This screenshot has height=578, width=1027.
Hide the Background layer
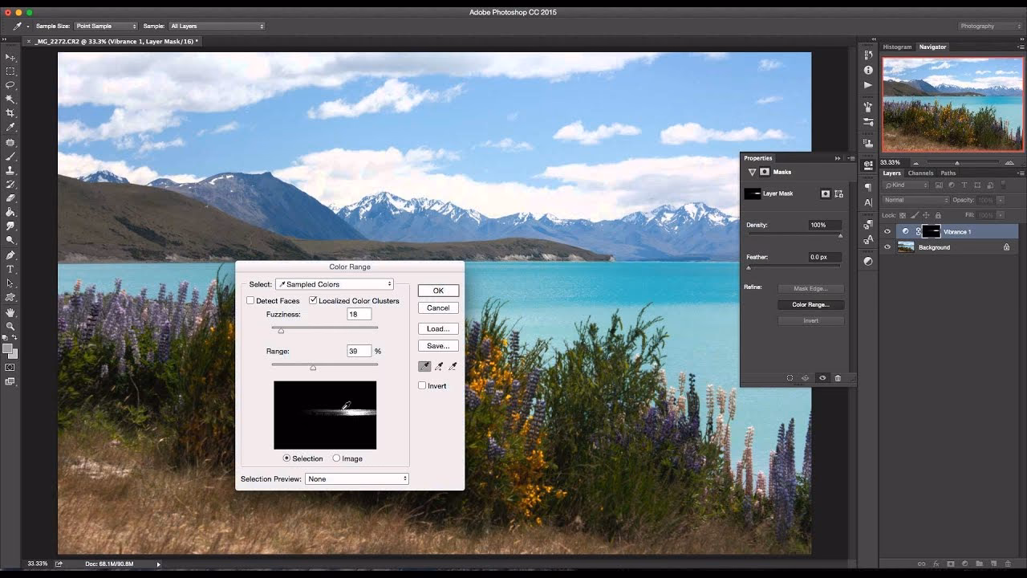coord(887,247)
